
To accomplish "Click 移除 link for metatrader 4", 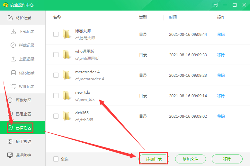I will pyautogui.click(x=221, y=75).
